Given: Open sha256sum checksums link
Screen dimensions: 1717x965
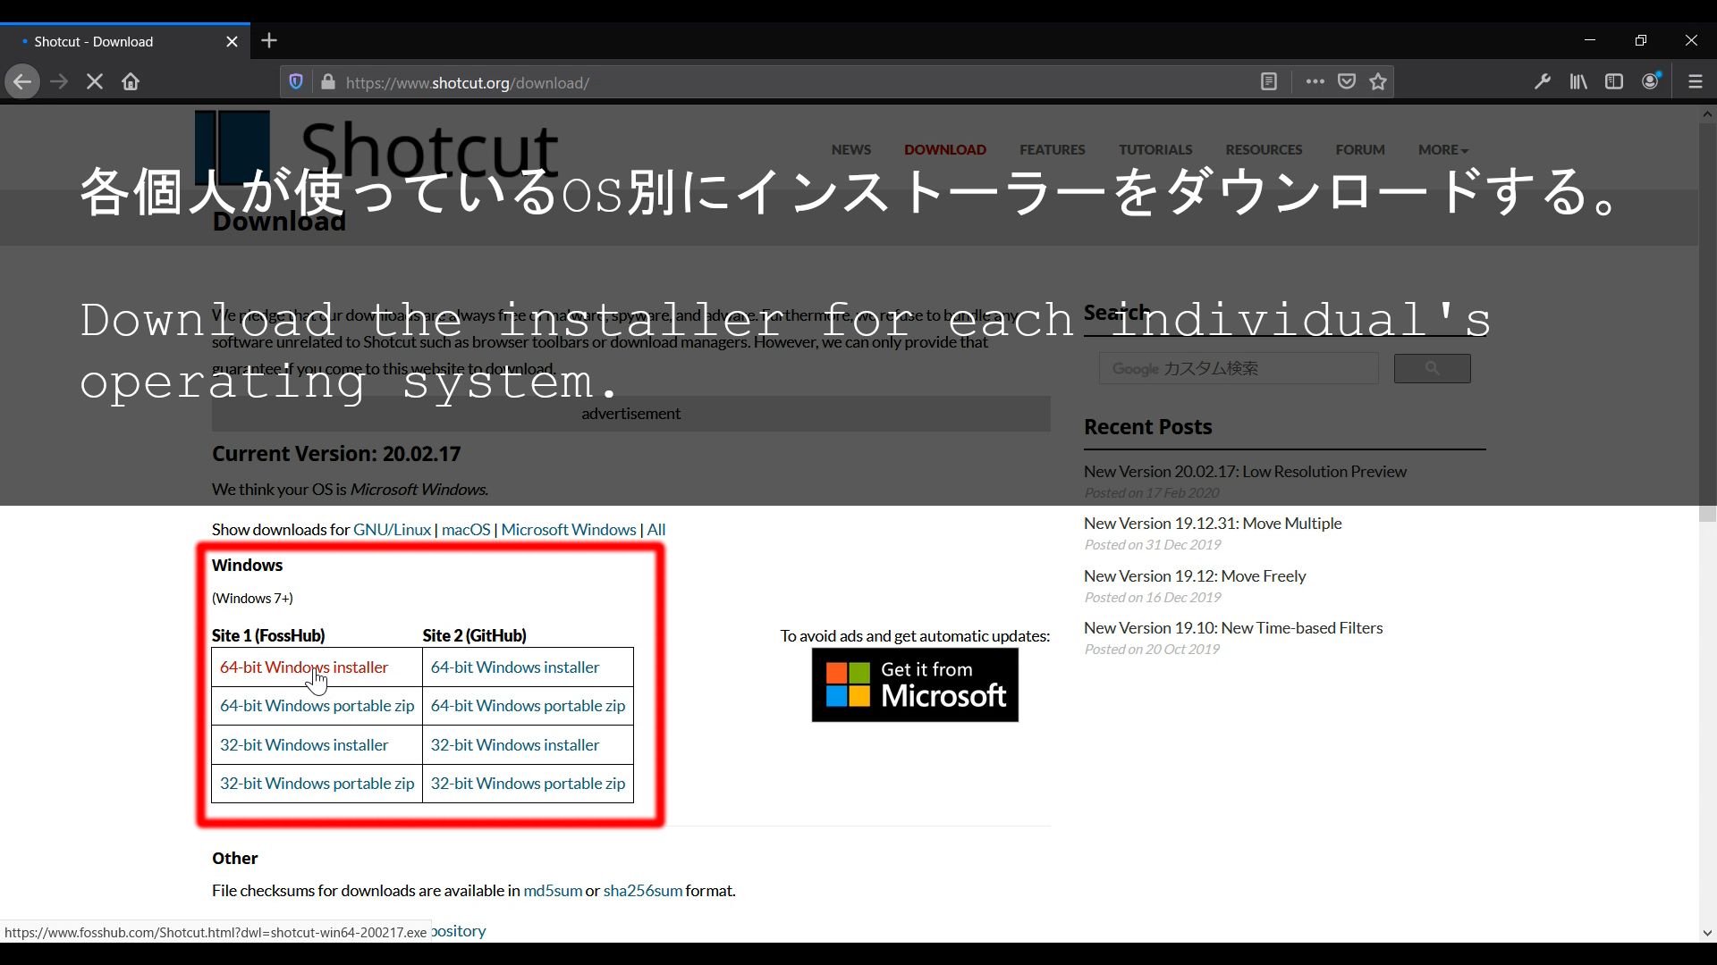Looking at the screenshot, I should [x=643, y=891].
